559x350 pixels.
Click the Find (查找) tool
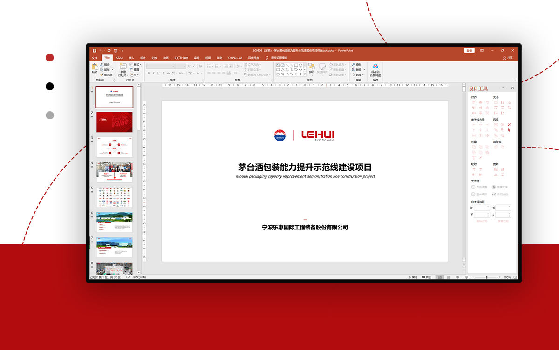coord(357,65)
